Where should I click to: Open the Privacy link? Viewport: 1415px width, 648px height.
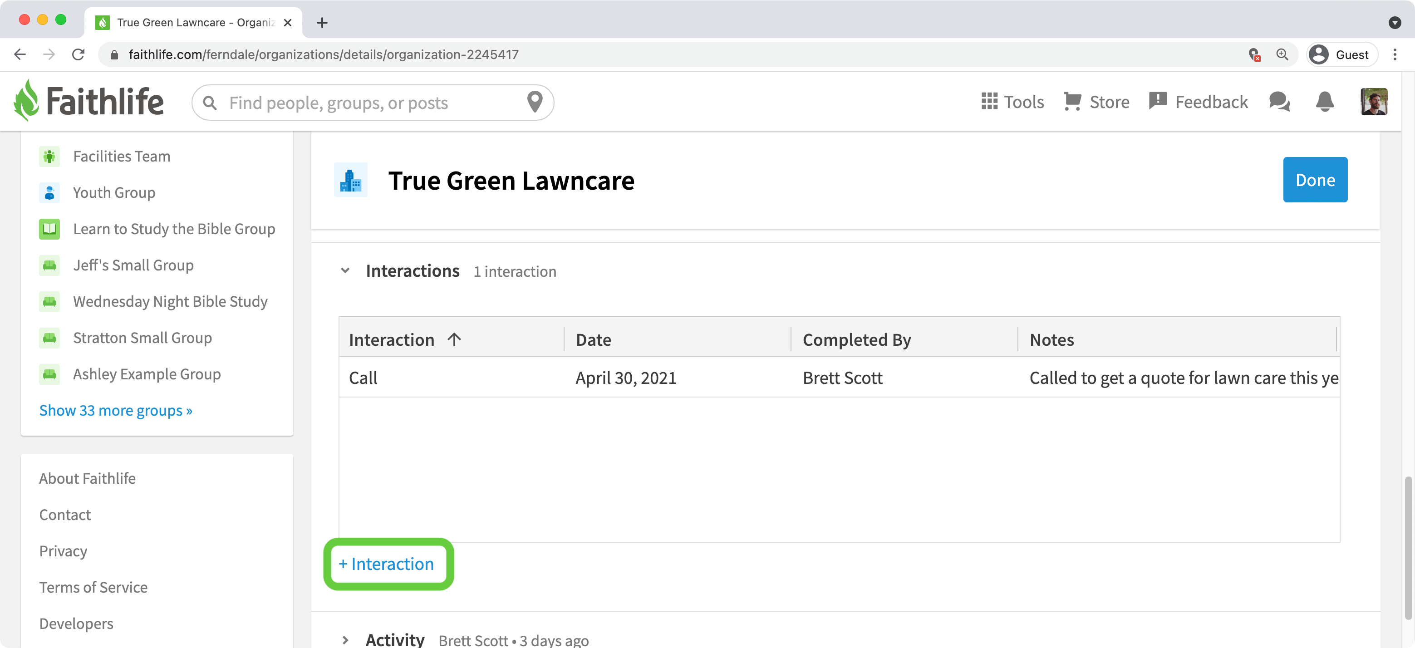[63, 551]
